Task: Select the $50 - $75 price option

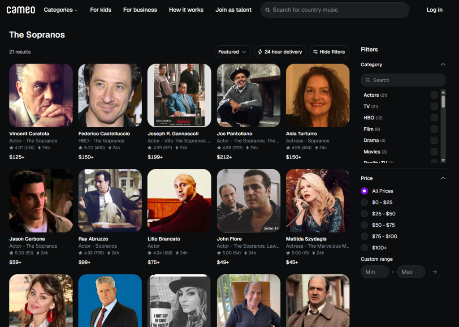Action: pyautogui.click(x=364, y=225)
